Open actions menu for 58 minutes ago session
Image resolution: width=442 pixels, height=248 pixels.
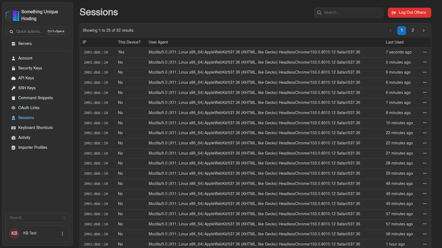(x=425, y=234)
